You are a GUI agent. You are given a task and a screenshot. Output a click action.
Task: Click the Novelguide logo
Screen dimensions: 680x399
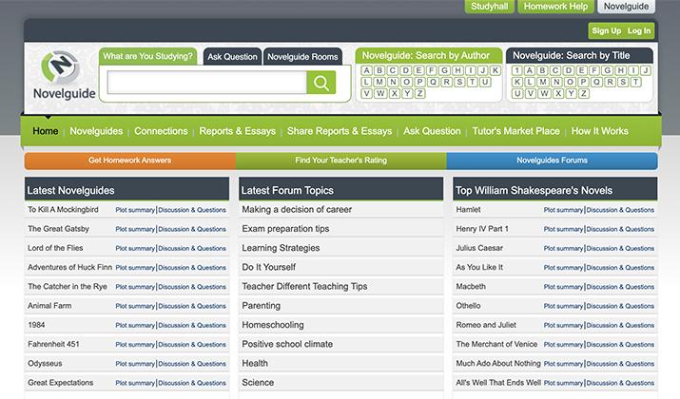[x=64, y=75]
